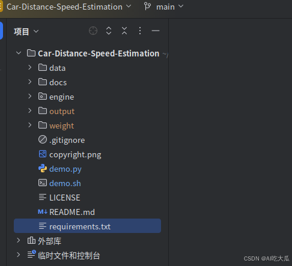Image resolution: width=292 pixels, height=266 pixels.
Task: Click the weight folder icon
Action: pos(43,125)
